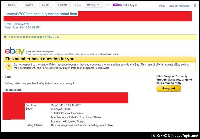Click 'You replied to this message' notice
This screenshot has height=139, width=200.
(x=34, y=37)
